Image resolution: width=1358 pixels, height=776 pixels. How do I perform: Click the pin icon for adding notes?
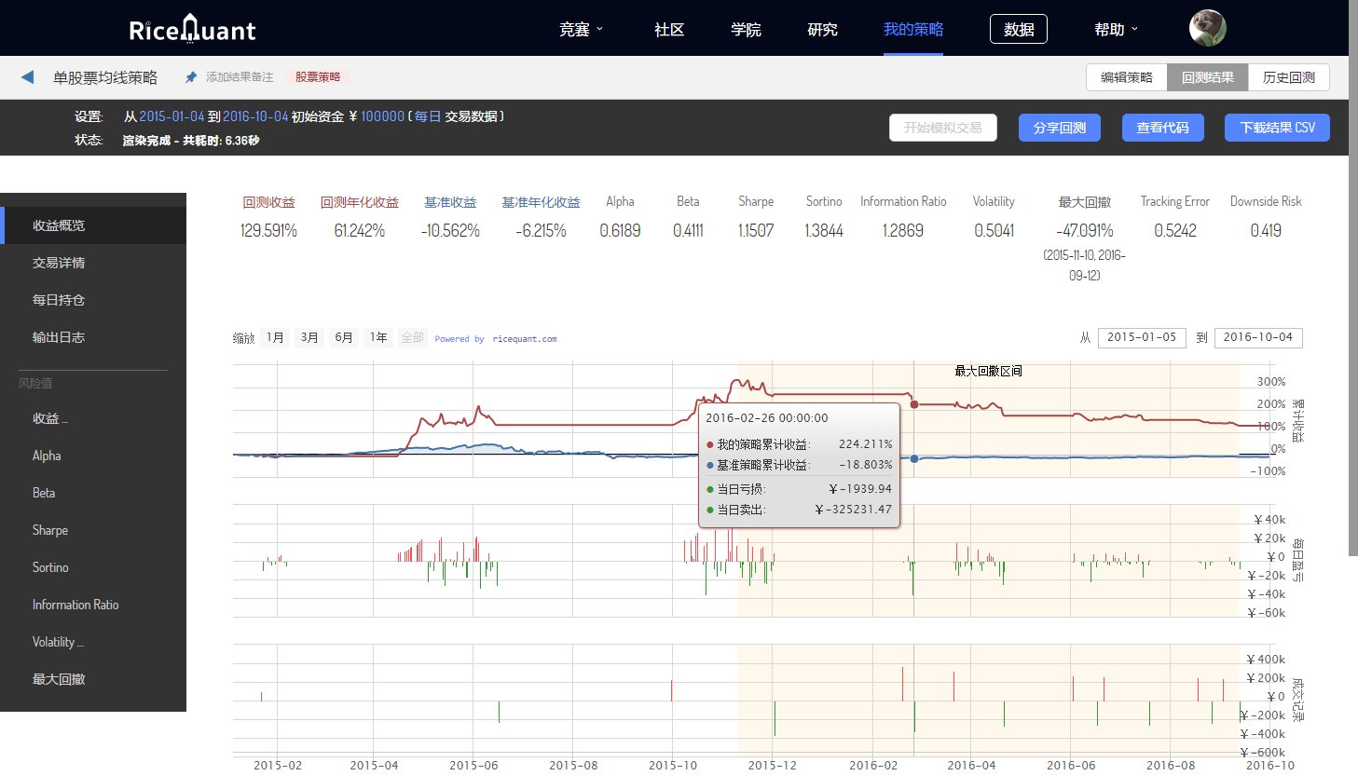pyautogui.click(x=191, y=77)
